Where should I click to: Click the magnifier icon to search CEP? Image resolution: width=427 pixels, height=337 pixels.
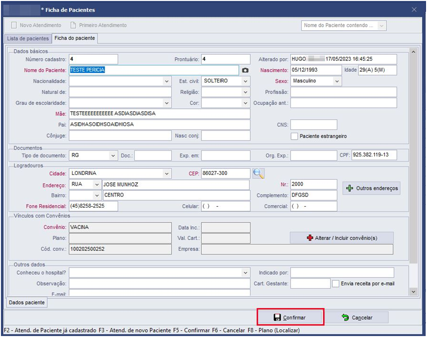(258, 174)
